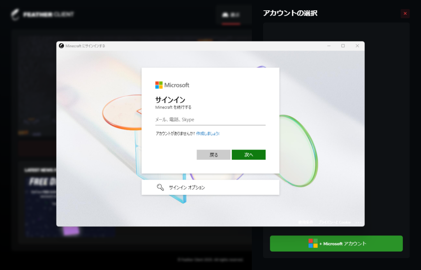Click the Feather Client logo in background window
Image resolution: width=421 pixels, height=270 pixels.
(x=42, y=14)
